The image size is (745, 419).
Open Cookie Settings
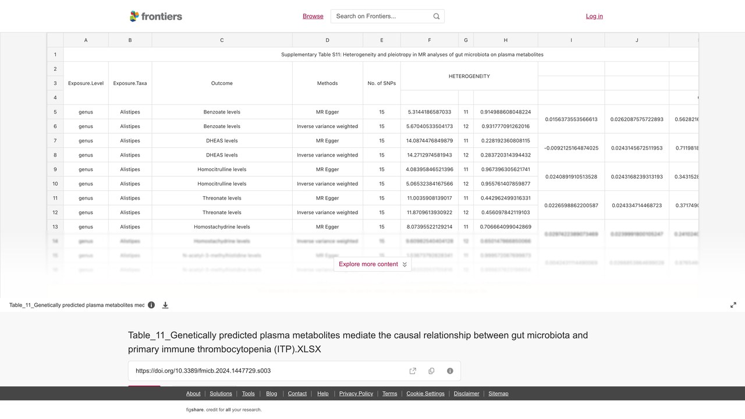click(x=425, y=393)
